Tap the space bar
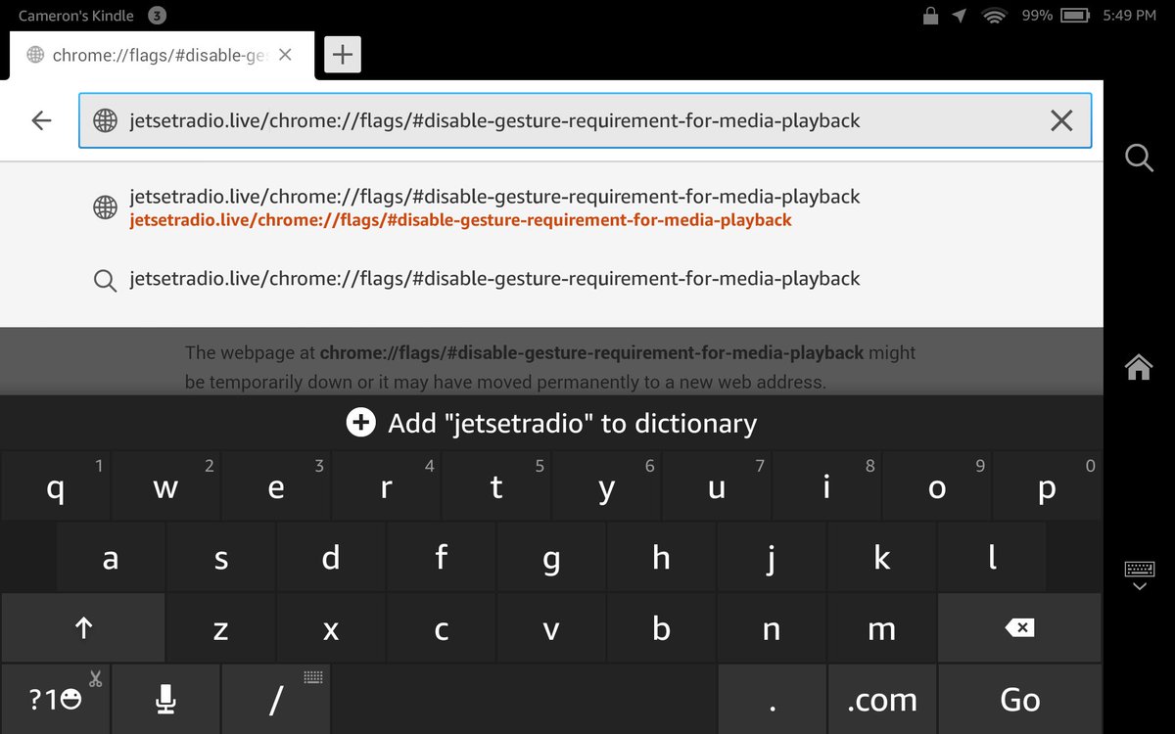This screenshot has height=734, width=1175. tap(524, 699)
